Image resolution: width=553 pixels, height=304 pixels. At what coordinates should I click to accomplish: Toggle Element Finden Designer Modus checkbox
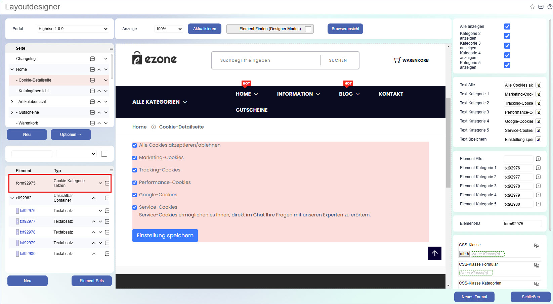(x=308, y=29)
